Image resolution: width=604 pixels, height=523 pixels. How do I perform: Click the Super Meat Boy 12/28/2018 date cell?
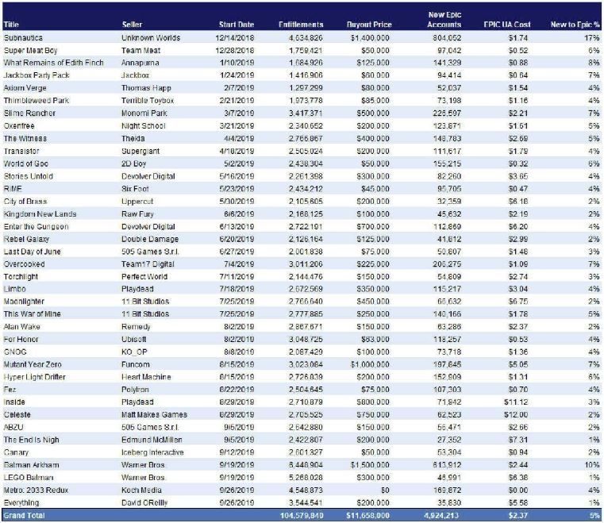click(235, 51)
